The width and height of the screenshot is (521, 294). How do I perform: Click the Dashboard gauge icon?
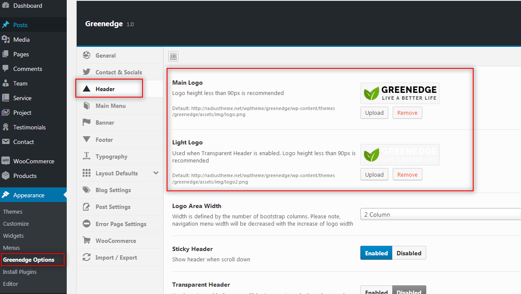pos(6,6)
